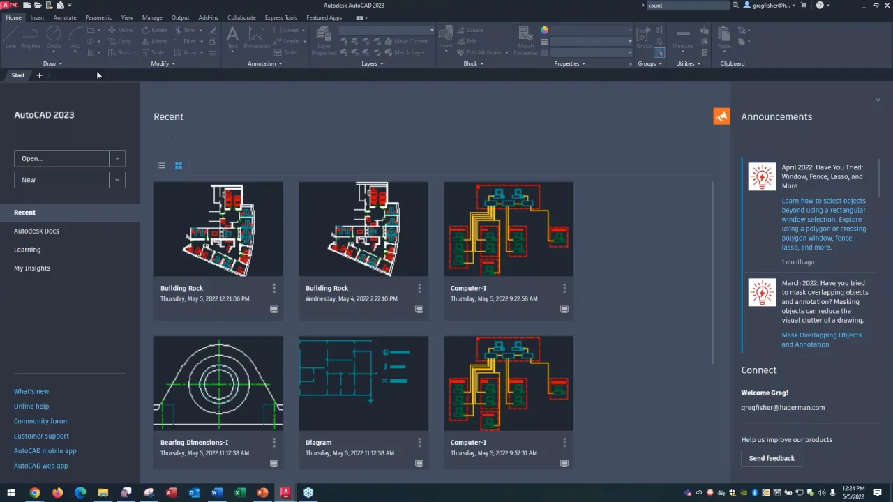Select the Line tool in the Draw panel
893x502 pixels.
click(x=10, y=38)
